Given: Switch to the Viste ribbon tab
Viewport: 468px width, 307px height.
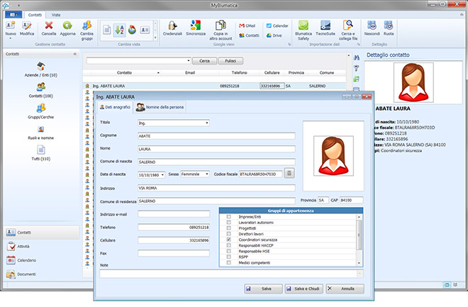Looking at the screenshot, I should (x=56, y=15).
